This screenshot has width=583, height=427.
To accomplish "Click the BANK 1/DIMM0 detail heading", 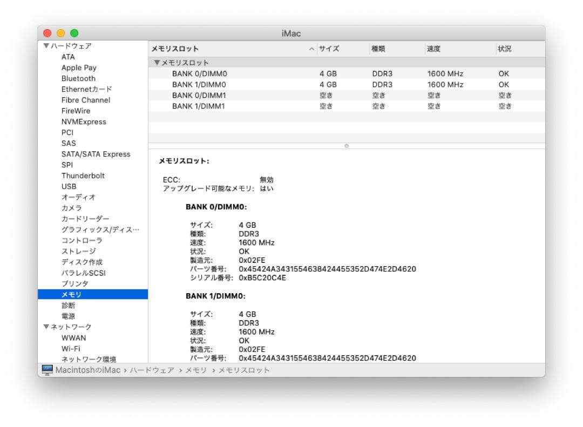I will tap(215, 296).
